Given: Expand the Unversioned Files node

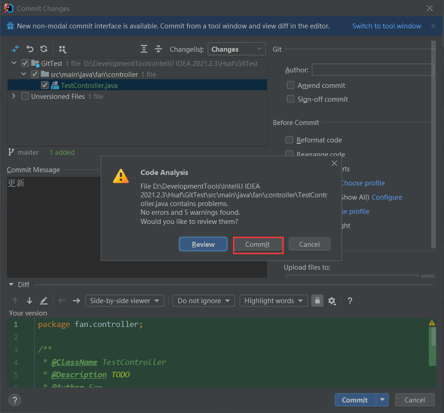Looking at the screenshot, I should coord(14,96).
